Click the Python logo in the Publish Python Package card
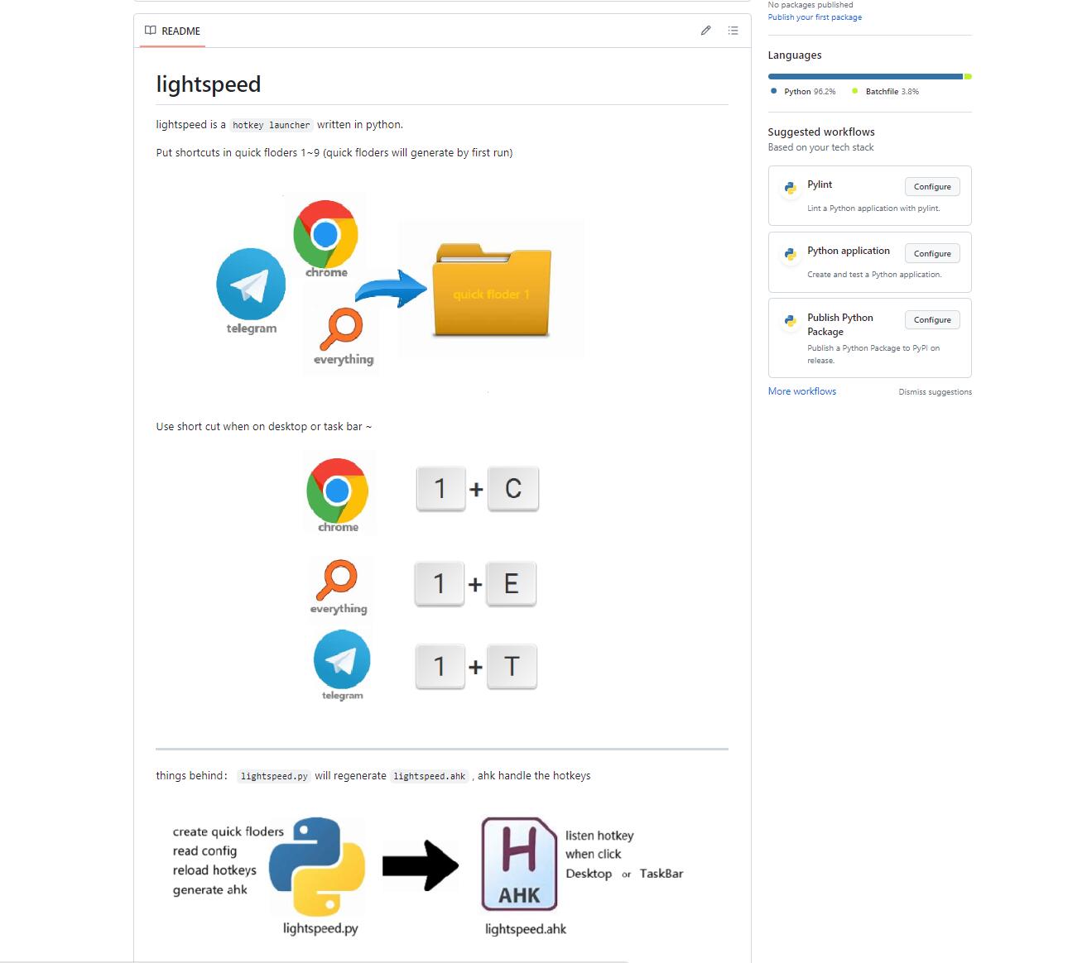1087x963 pixels. coord(791,321)
